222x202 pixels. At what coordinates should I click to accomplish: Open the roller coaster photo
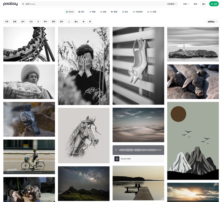click(x=29, y=44)
